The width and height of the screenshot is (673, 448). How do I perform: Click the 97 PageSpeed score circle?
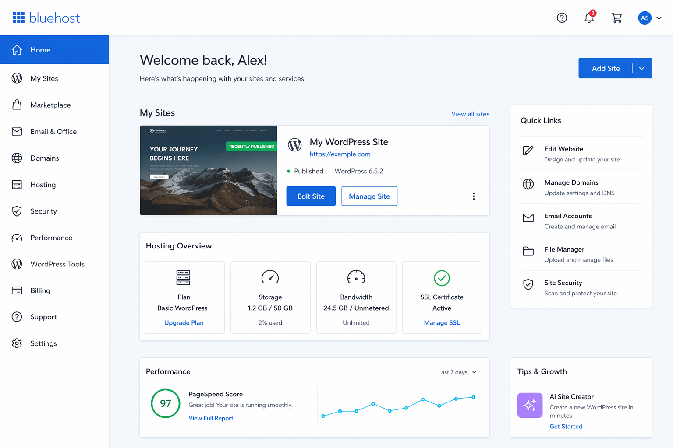165,403
